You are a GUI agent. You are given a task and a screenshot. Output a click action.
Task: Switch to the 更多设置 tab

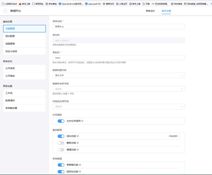(x=166, y=11)
